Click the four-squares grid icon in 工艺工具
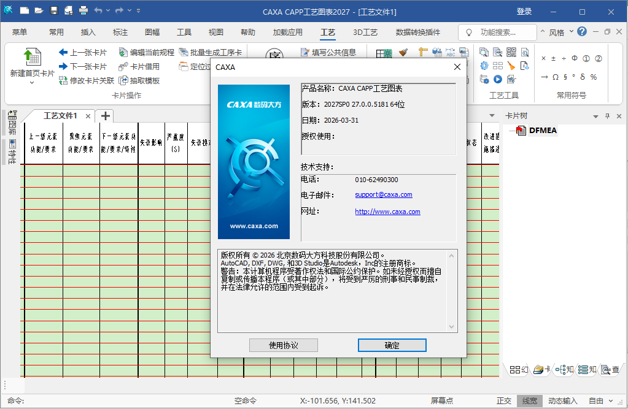The width and height of the screenshot is (628, 409). pyautogui.click(x=497, y=66)
